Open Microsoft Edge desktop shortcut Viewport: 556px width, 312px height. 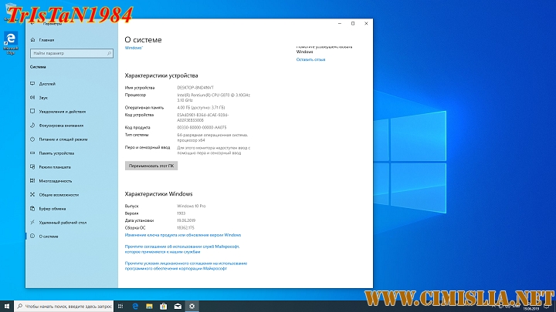tap(11, 43)
